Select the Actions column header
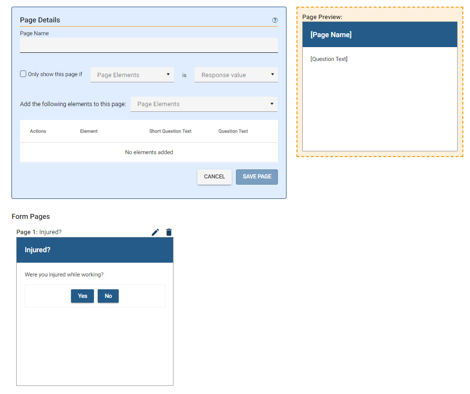 38,131
